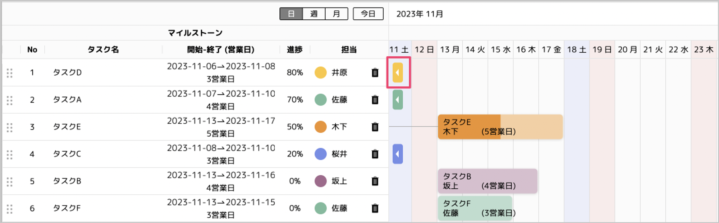719x223 pixels.
Task: Switch to 日 day view
Action: 291,14
